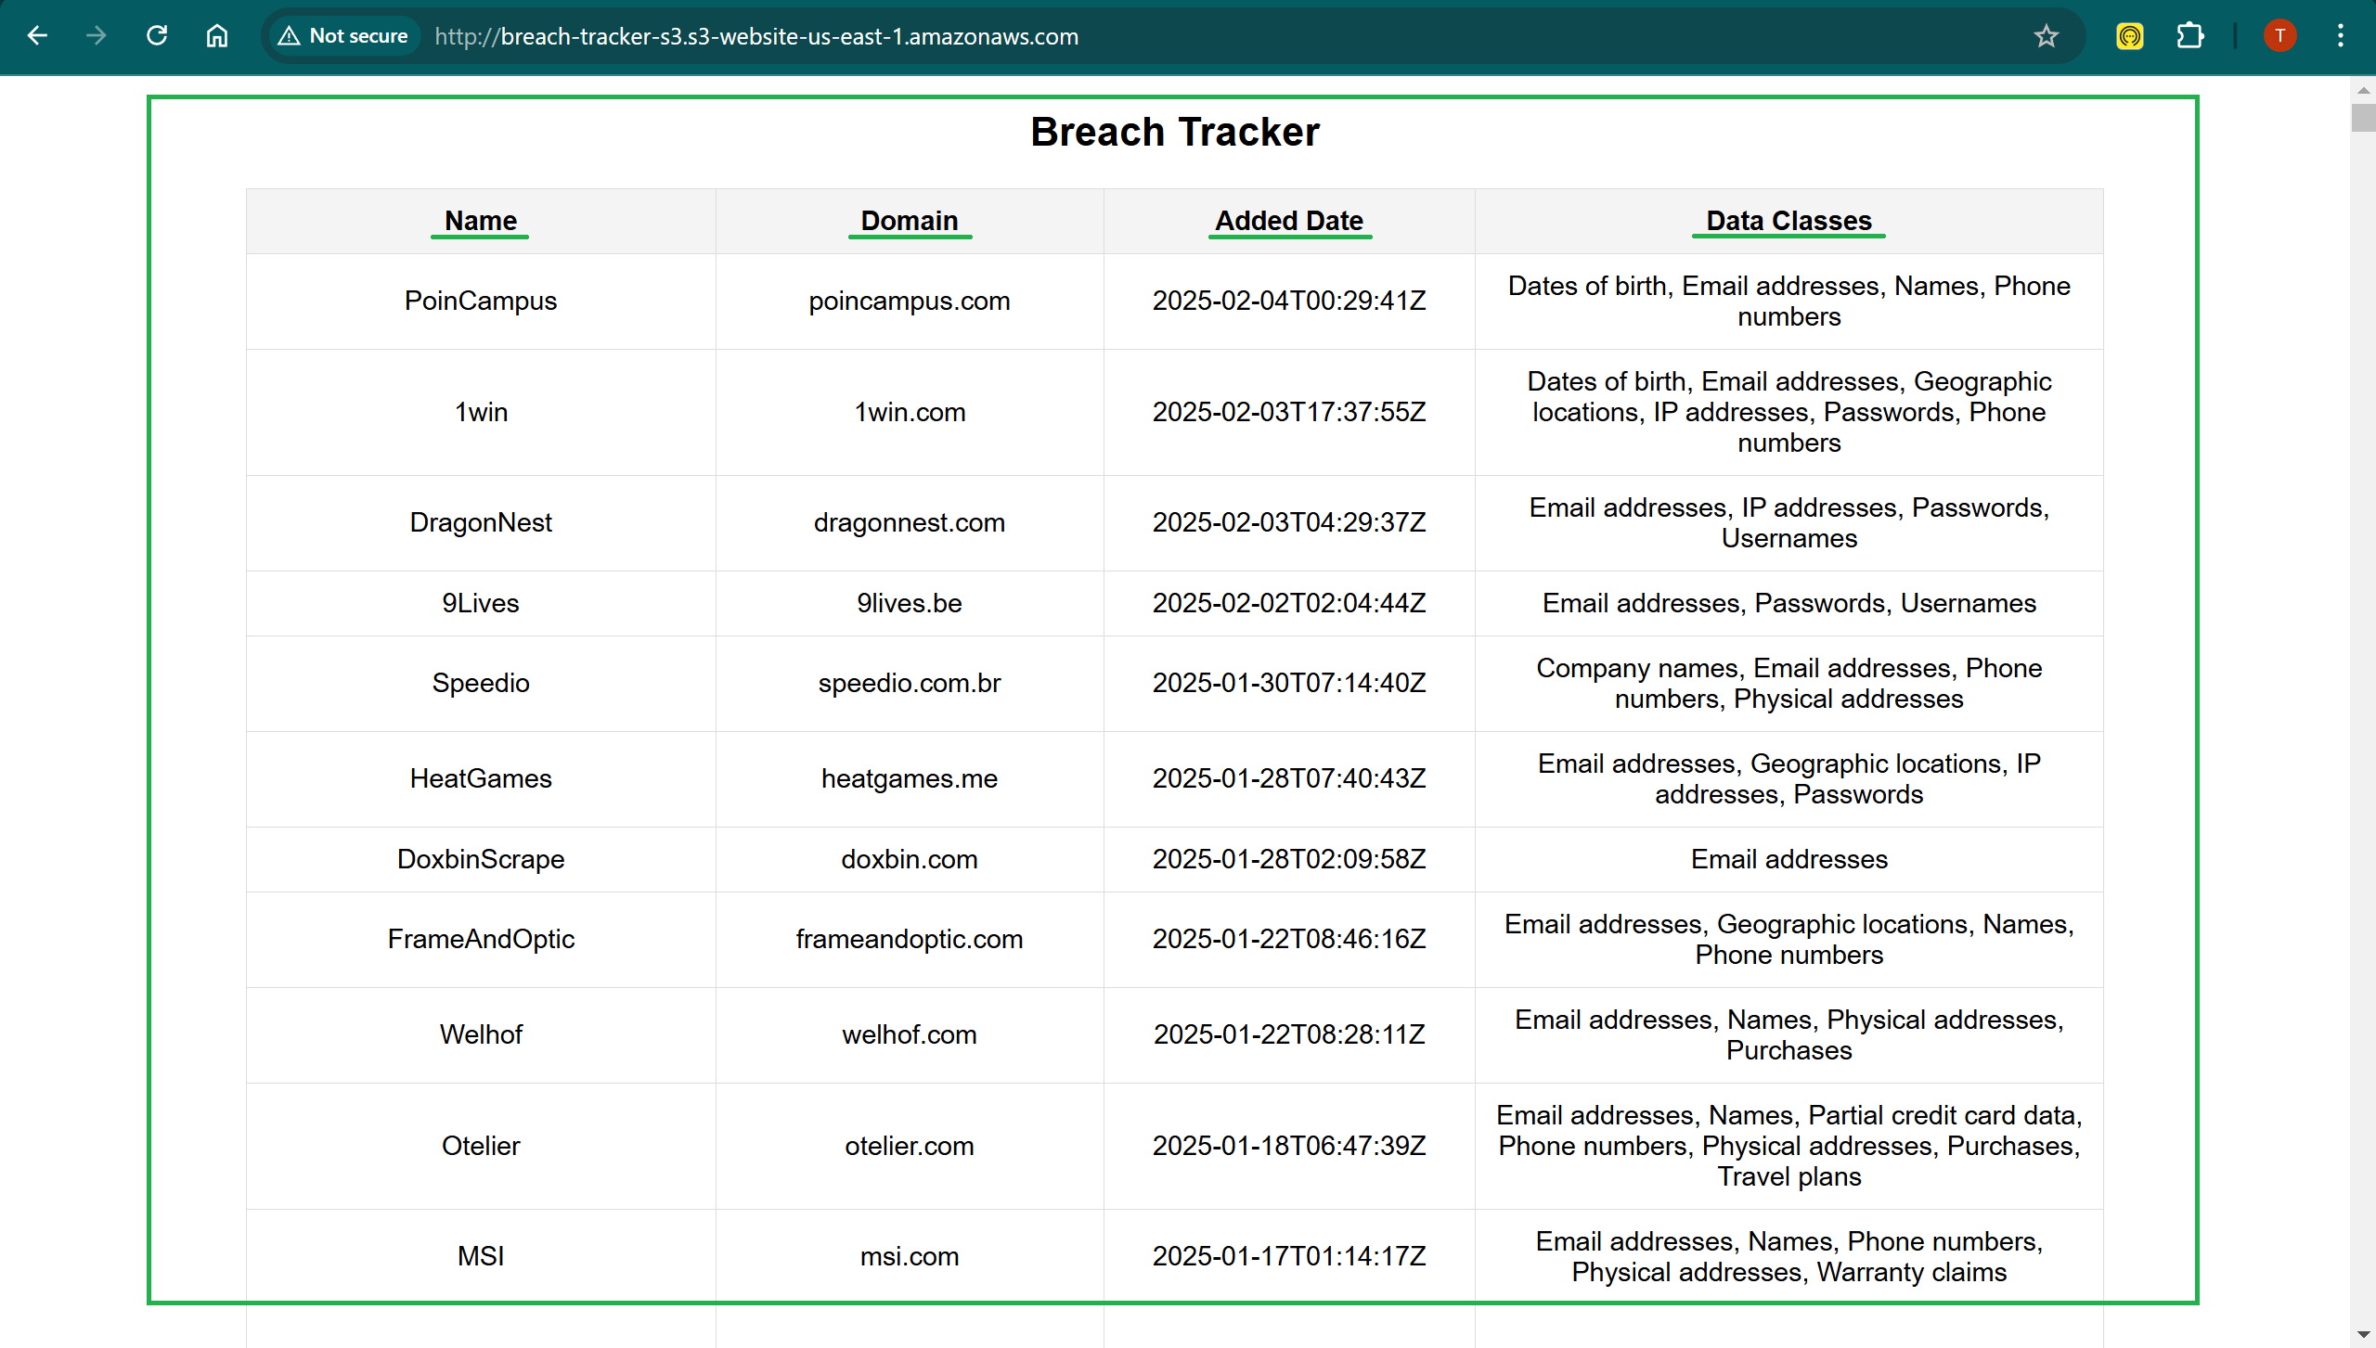Select MSI's data classes with Warranty claims

pos(1788,1256)
